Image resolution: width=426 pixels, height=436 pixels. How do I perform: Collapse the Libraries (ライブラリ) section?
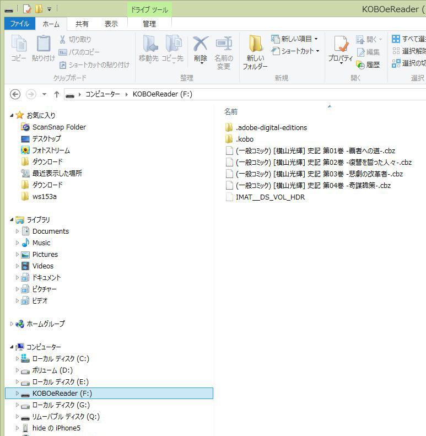coord(12,220)
